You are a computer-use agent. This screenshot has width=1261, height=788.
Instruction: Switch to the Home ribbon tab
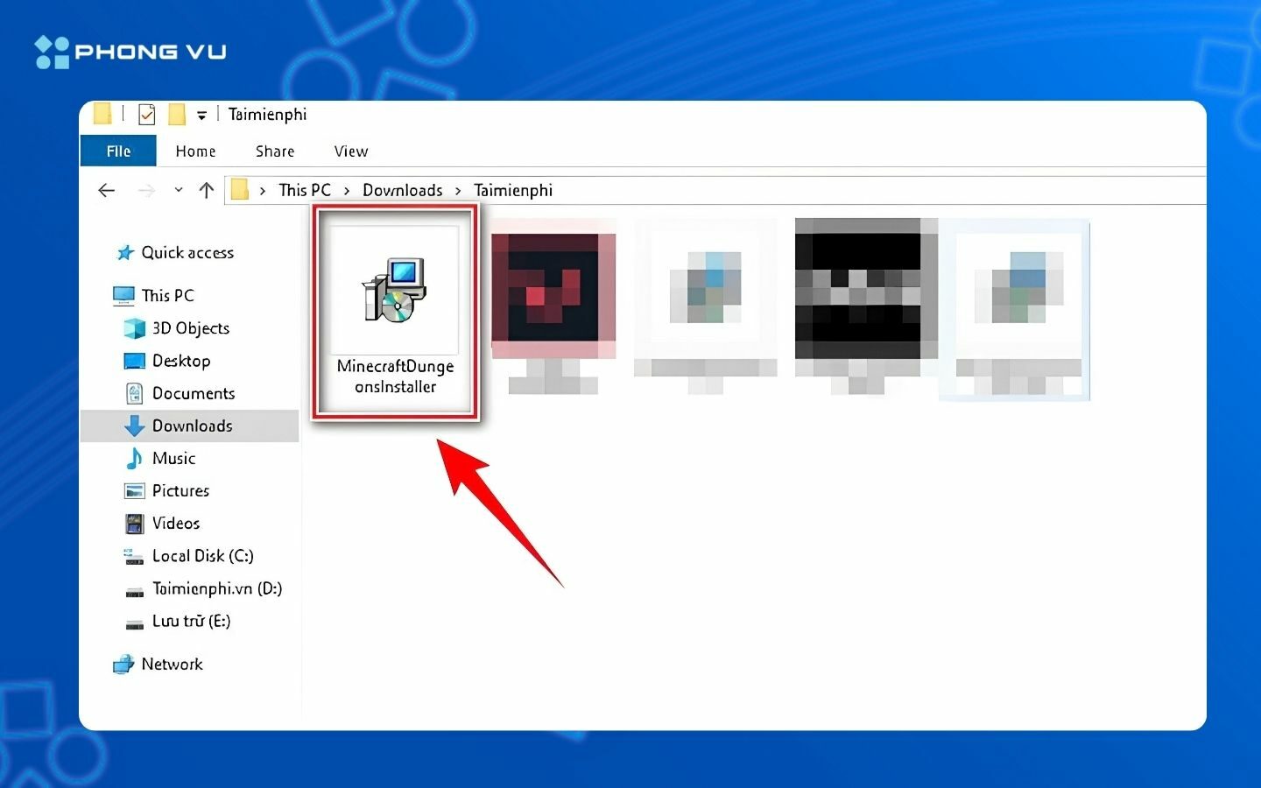[195, 151]
